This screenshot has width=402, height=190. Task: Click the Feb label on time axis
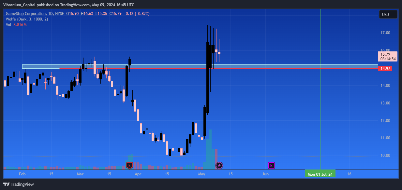click(22, 174)
